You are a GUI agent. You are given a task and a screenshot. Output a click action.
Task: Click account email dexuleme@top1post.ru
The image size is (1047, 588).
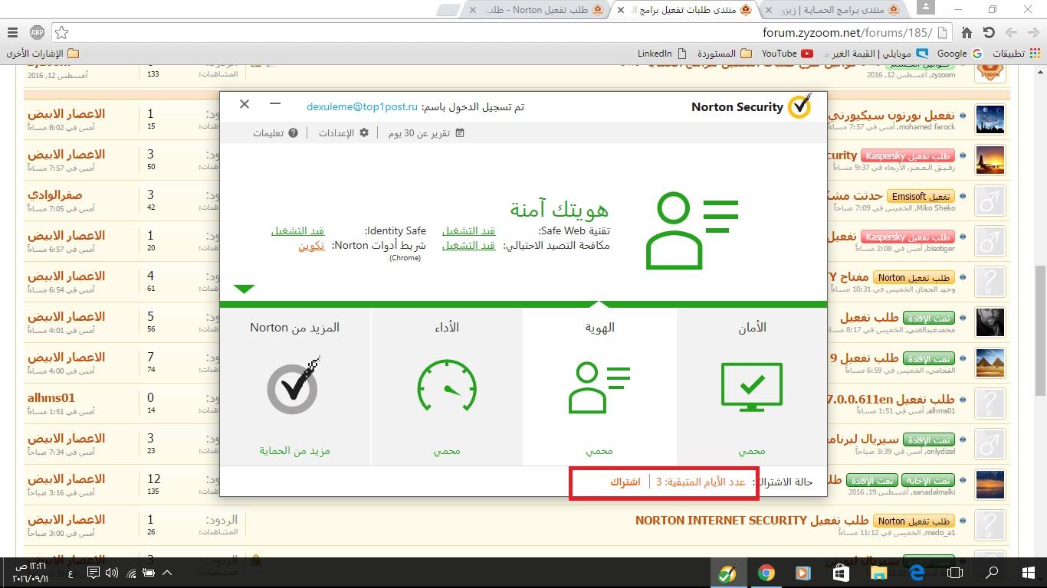point(362,106)
